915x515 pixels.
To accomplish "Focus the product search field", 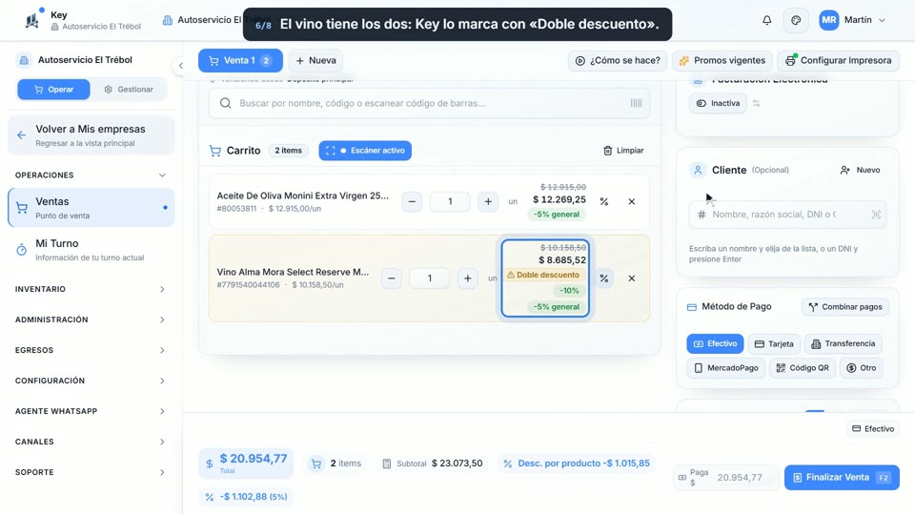I will [429, 103].
